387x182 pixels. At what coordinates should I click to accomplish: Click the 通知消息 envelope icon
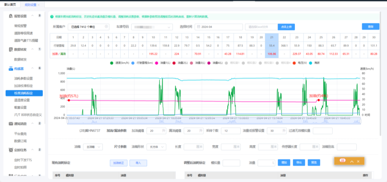[11, 123]
